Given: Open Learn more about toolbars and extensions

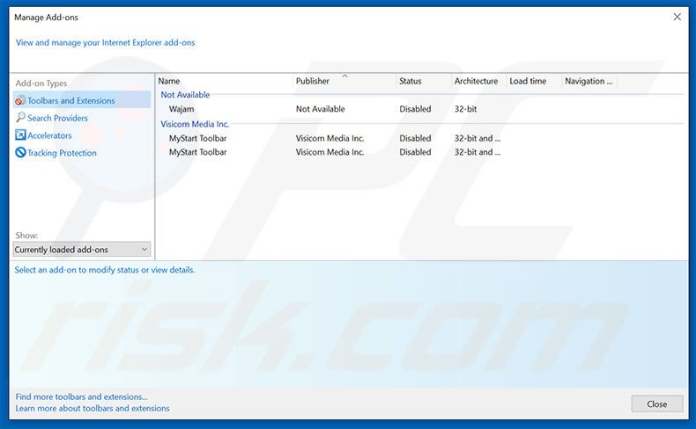Looking at the screenshot, I should tap(93, 408).
